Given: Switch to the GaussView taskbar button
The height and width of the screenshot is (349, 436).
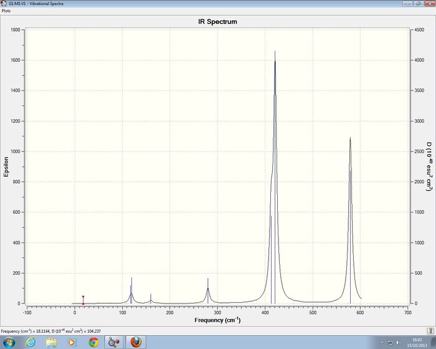Looking at the screenshot, I should [x=114, y=342].
